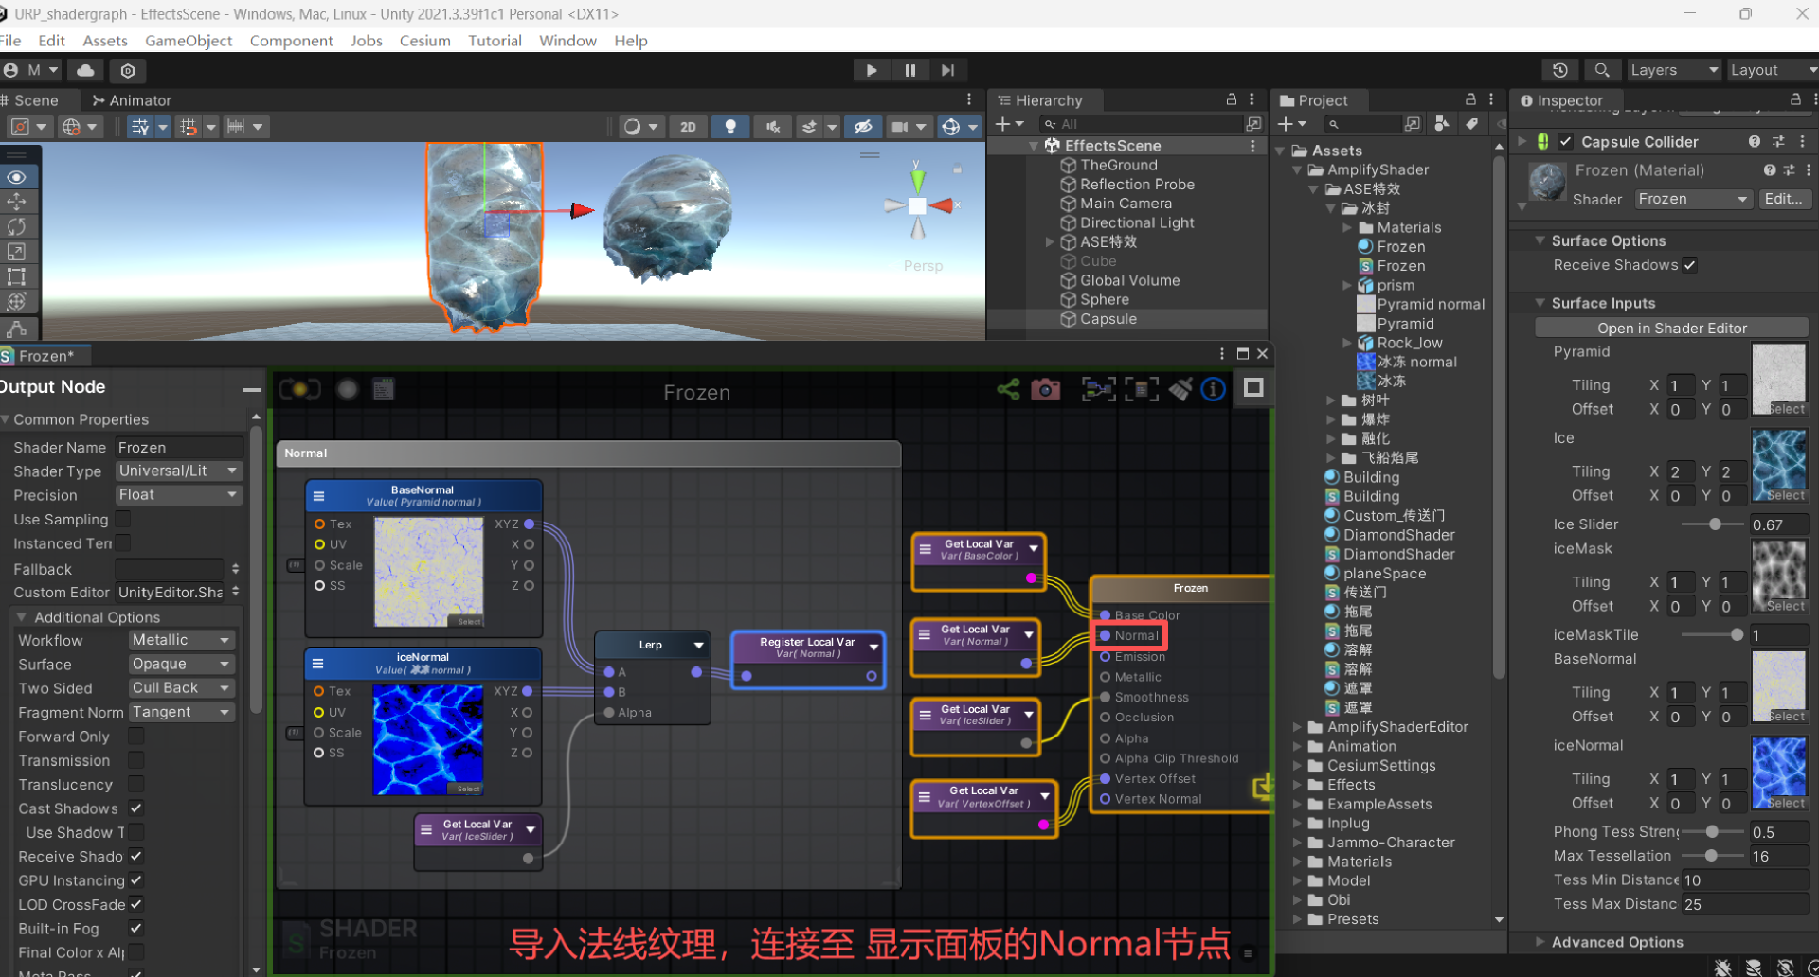This screenshot has height=977, width=1819.
Task: Toggle the Cast Shadows checkbox
Action: [x=135, y=808]
